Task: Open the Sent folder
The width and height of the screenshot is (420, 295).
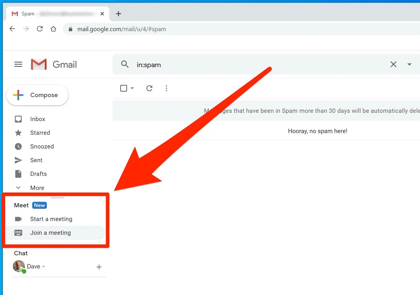Action: point(36,160)
